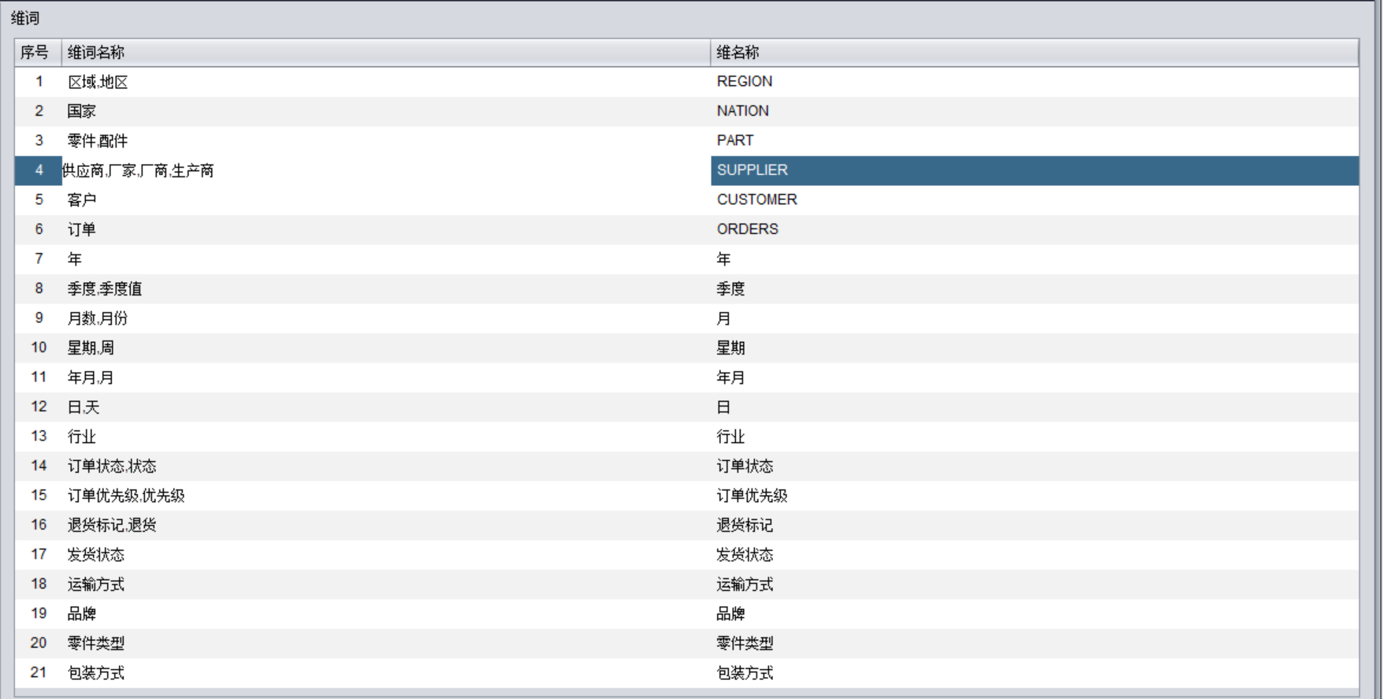
Task: Select the ORDERS row cell
Action: pos(1034,229)
